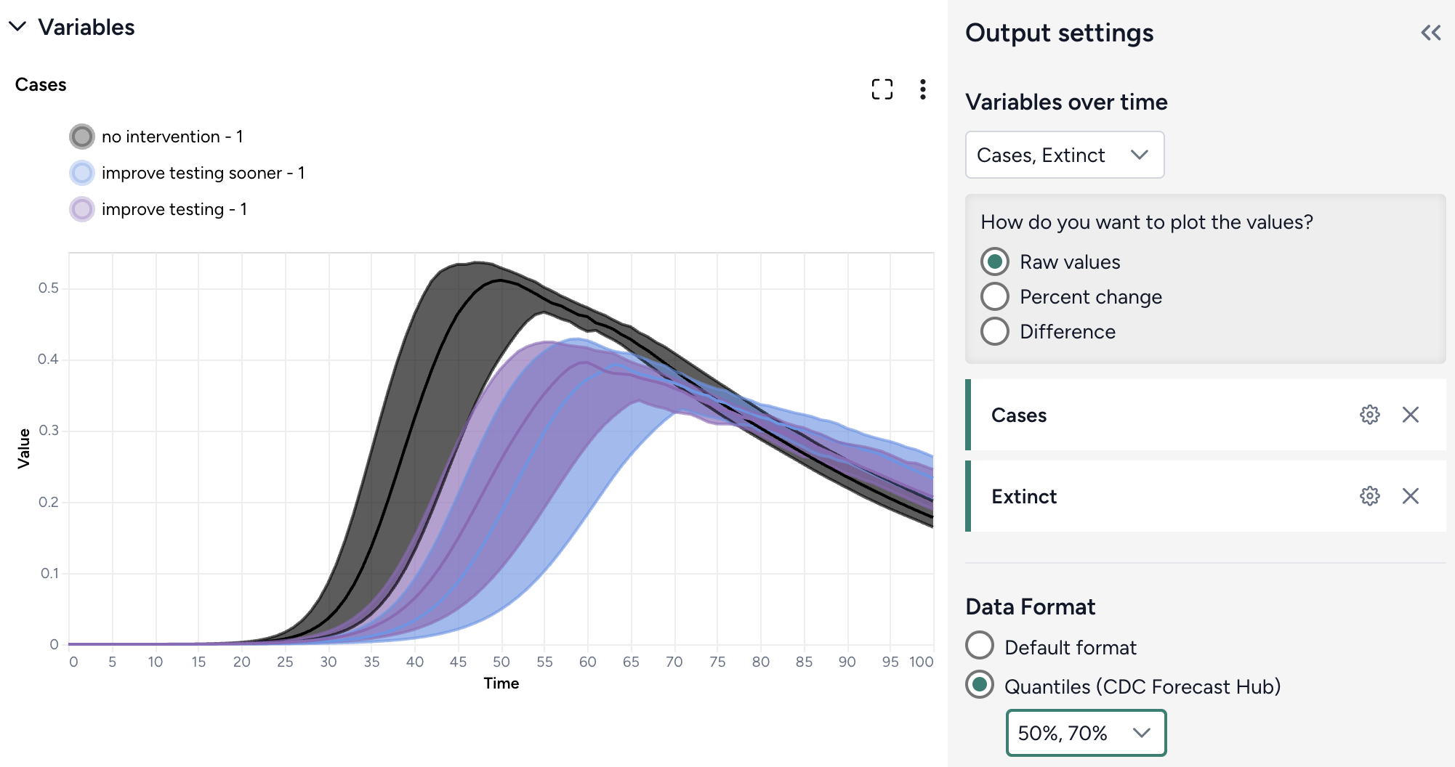
Task: Open the Cases, Extinct variables dropdown
Action: click(x=1064, y=155)
